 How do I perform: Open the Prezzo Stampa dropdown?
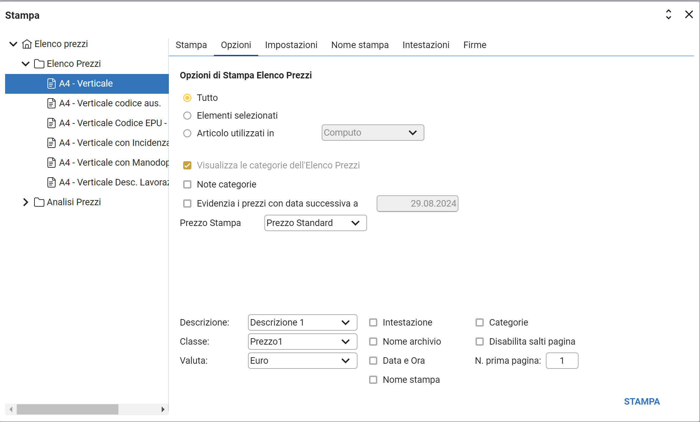click(315, 223)
